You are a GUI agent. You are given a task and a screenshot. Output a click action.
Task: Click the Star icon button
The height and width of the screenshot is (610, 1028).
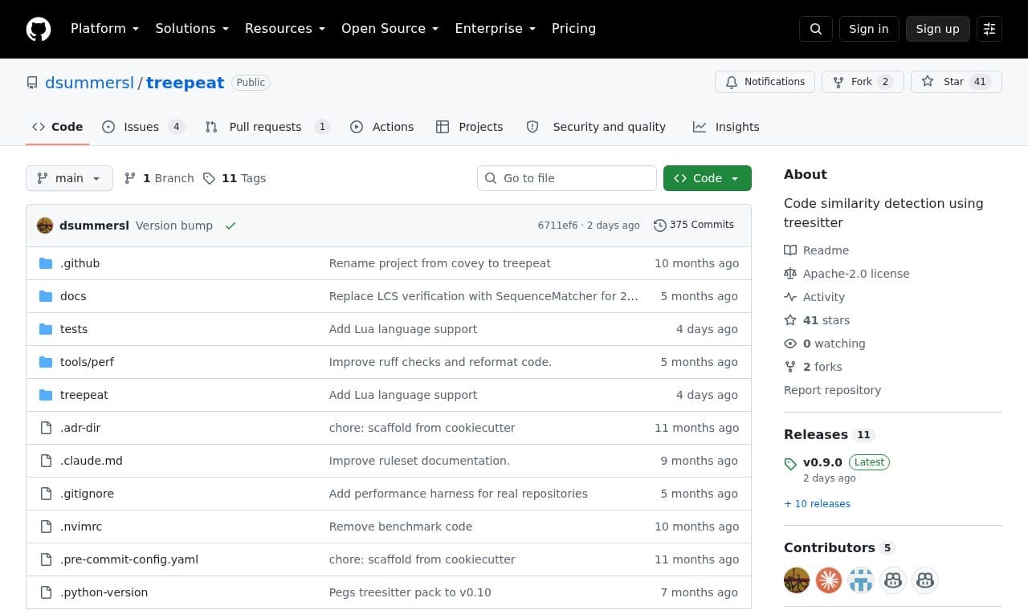click(957, 82)
